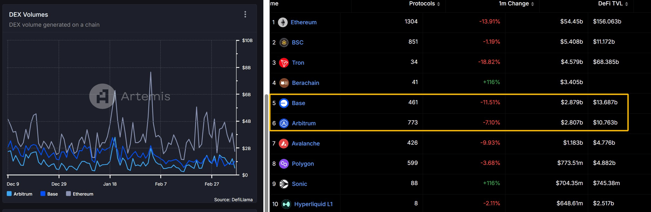The image size is (651, 212).
Task: Click the Ethereum chain logo icon
Action: pyautogui.click(x=283, y=22)
